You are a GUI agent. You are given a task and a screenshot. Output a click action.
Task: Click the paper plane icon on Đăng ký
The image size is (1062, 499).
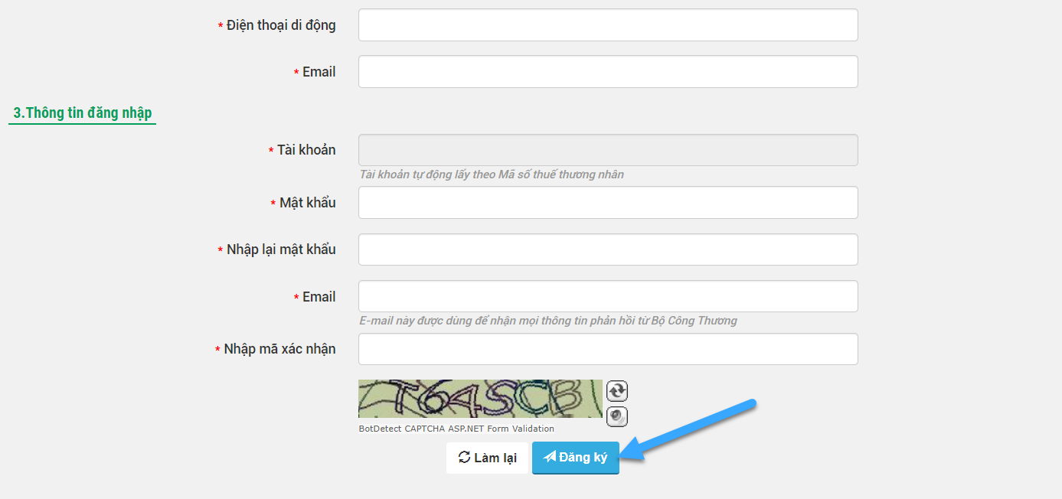(550, 457)
